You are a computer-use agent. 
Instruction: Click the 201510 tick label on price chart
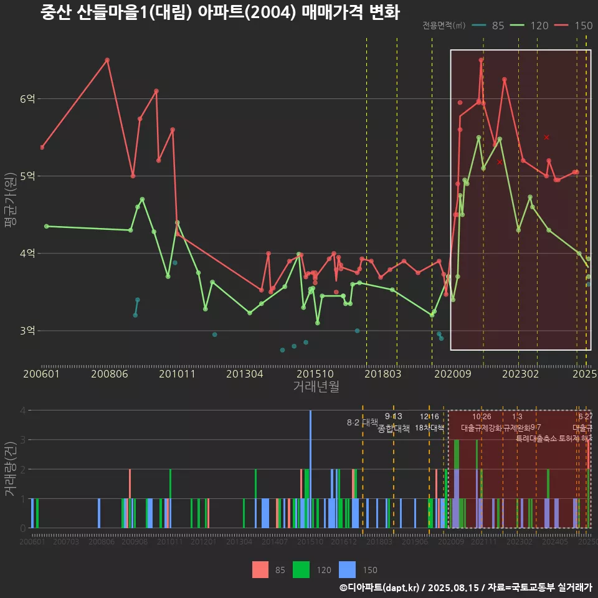[x=315, y=374]
